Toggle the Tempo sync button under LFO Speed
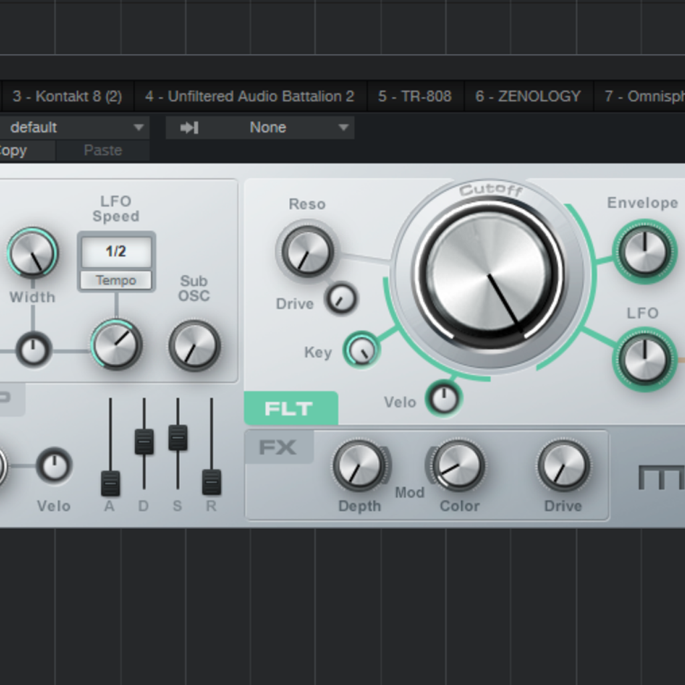 tap(116, 280)
